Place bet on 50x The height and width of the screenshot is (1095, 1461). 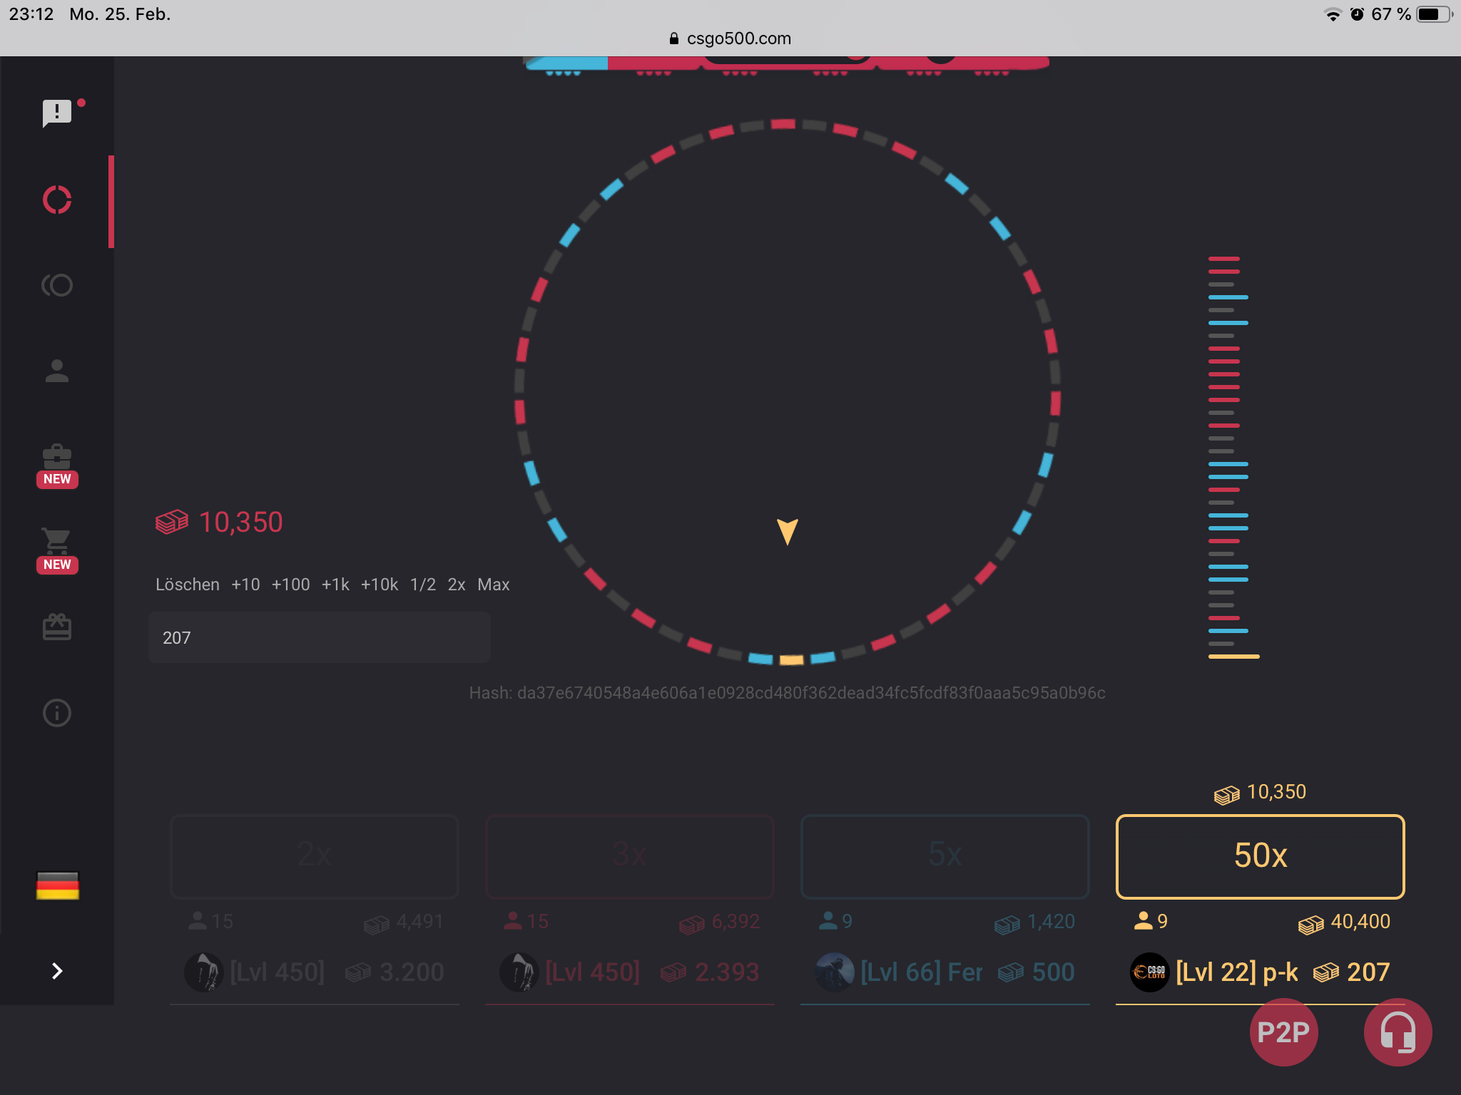1260,855
